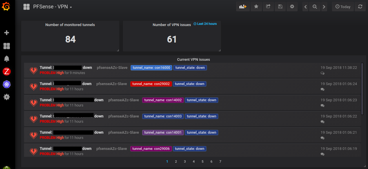Viewport: 368px width, 169px height.
Task: Zoom out the time range
Action: tap(315, 7)
